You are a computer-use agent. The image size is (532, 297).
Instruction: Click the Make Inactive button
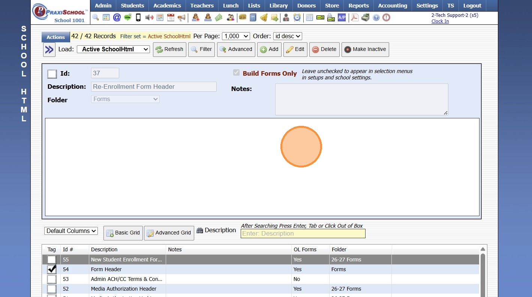[x=365, y=49]
